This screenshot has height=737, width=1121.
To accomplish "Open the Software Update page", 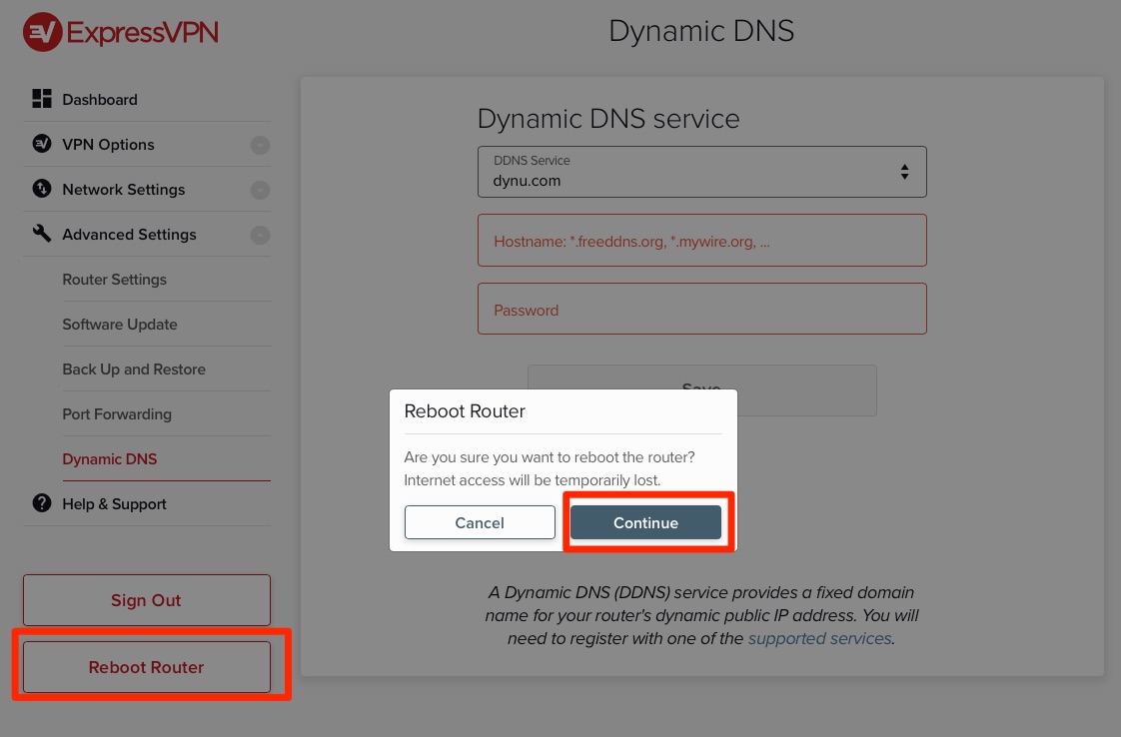I will pos(120,324).
